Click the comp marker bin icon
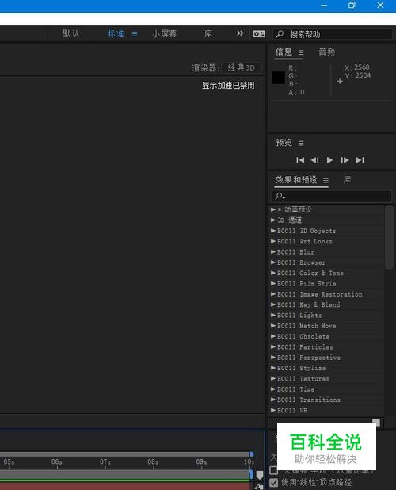 [x=259, y=475]
